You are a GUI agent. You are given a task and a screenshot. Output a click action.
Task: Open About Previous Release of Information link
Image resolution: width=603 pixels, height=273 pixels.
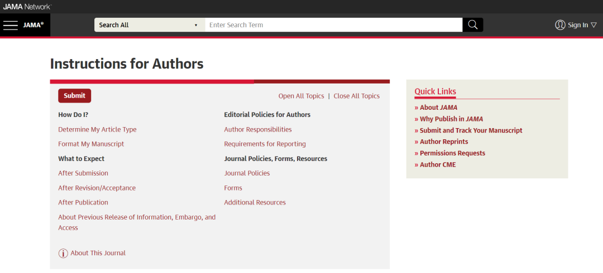tap(137, 222)
